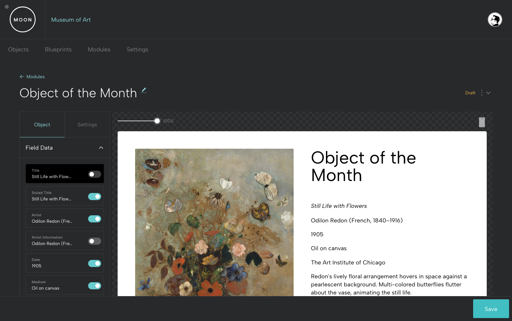
Task: Enable the Title field toggle
Action: coord(95,174)
